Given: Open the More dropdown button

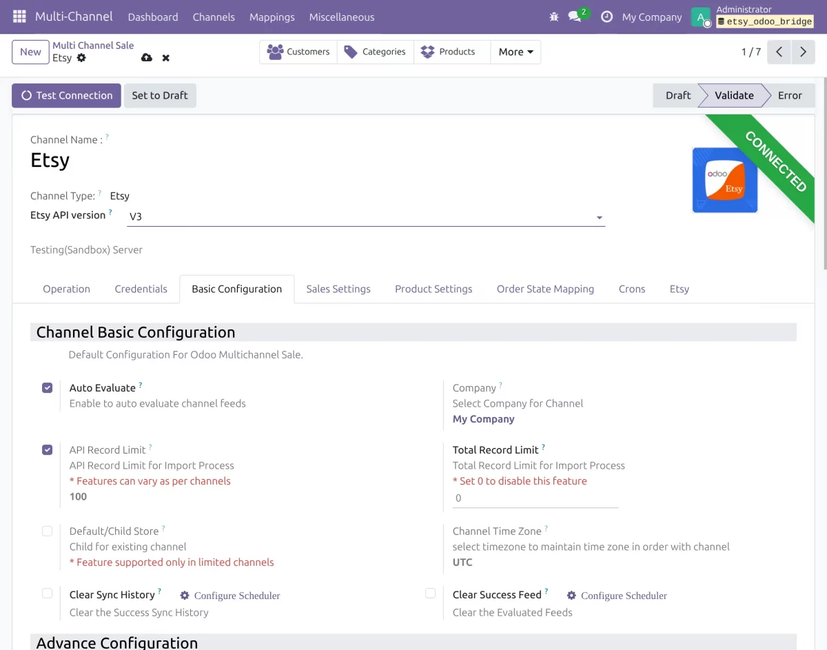Looking at the screenshot, I should pos(515,52).
